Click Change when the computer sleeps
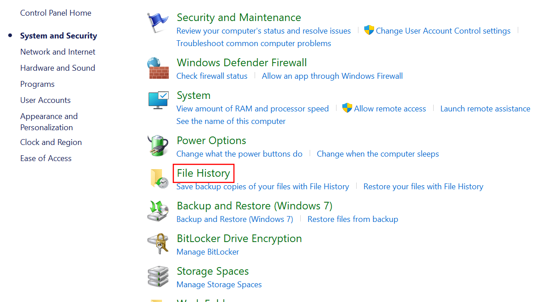 (378, 154)
